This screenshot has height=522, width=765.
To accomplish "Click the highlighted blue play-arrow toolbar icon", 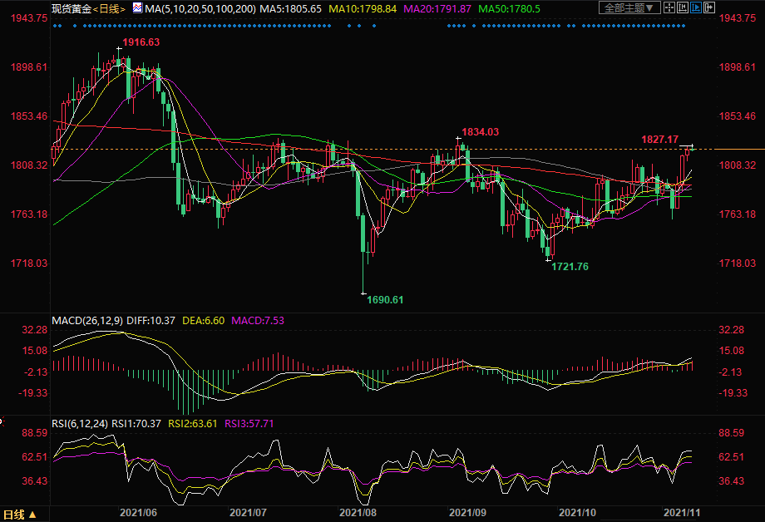I will tap(696, 8).
